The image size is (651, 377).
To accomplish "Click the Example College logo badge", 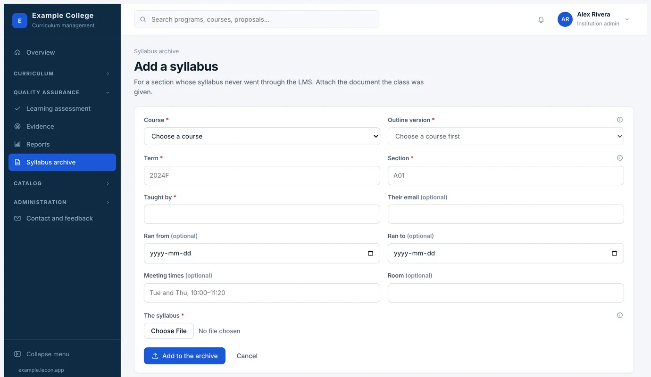I will pos(20,21).
